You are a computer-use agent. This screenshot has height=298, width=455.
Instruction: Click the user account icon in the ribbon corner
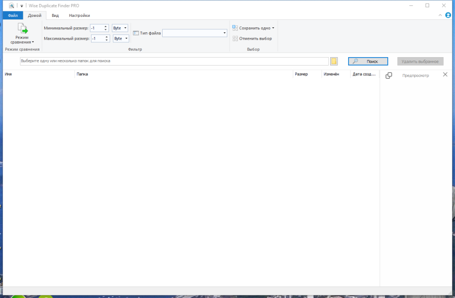click(448, 15)
